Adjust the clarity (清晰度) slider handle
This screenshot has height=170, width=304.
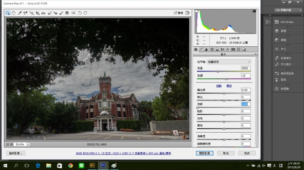[224, 139]
